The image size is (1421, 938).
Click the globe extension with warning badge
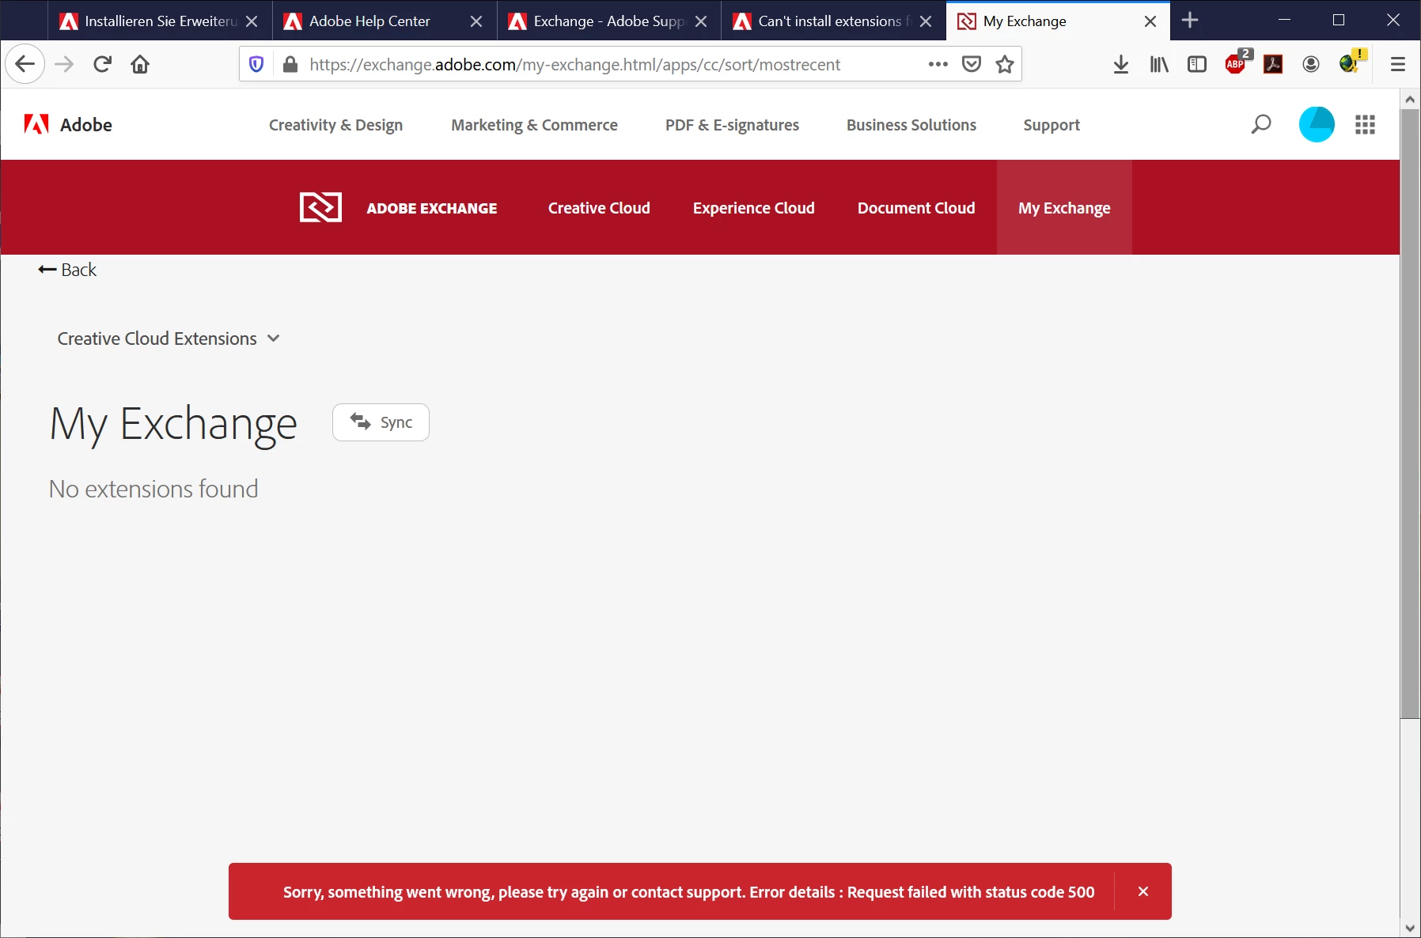coord(1351,62)
